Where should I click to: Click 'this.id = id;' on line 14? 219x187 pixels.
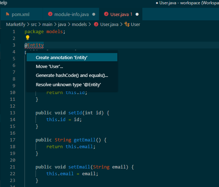click(x=64, y=120)
